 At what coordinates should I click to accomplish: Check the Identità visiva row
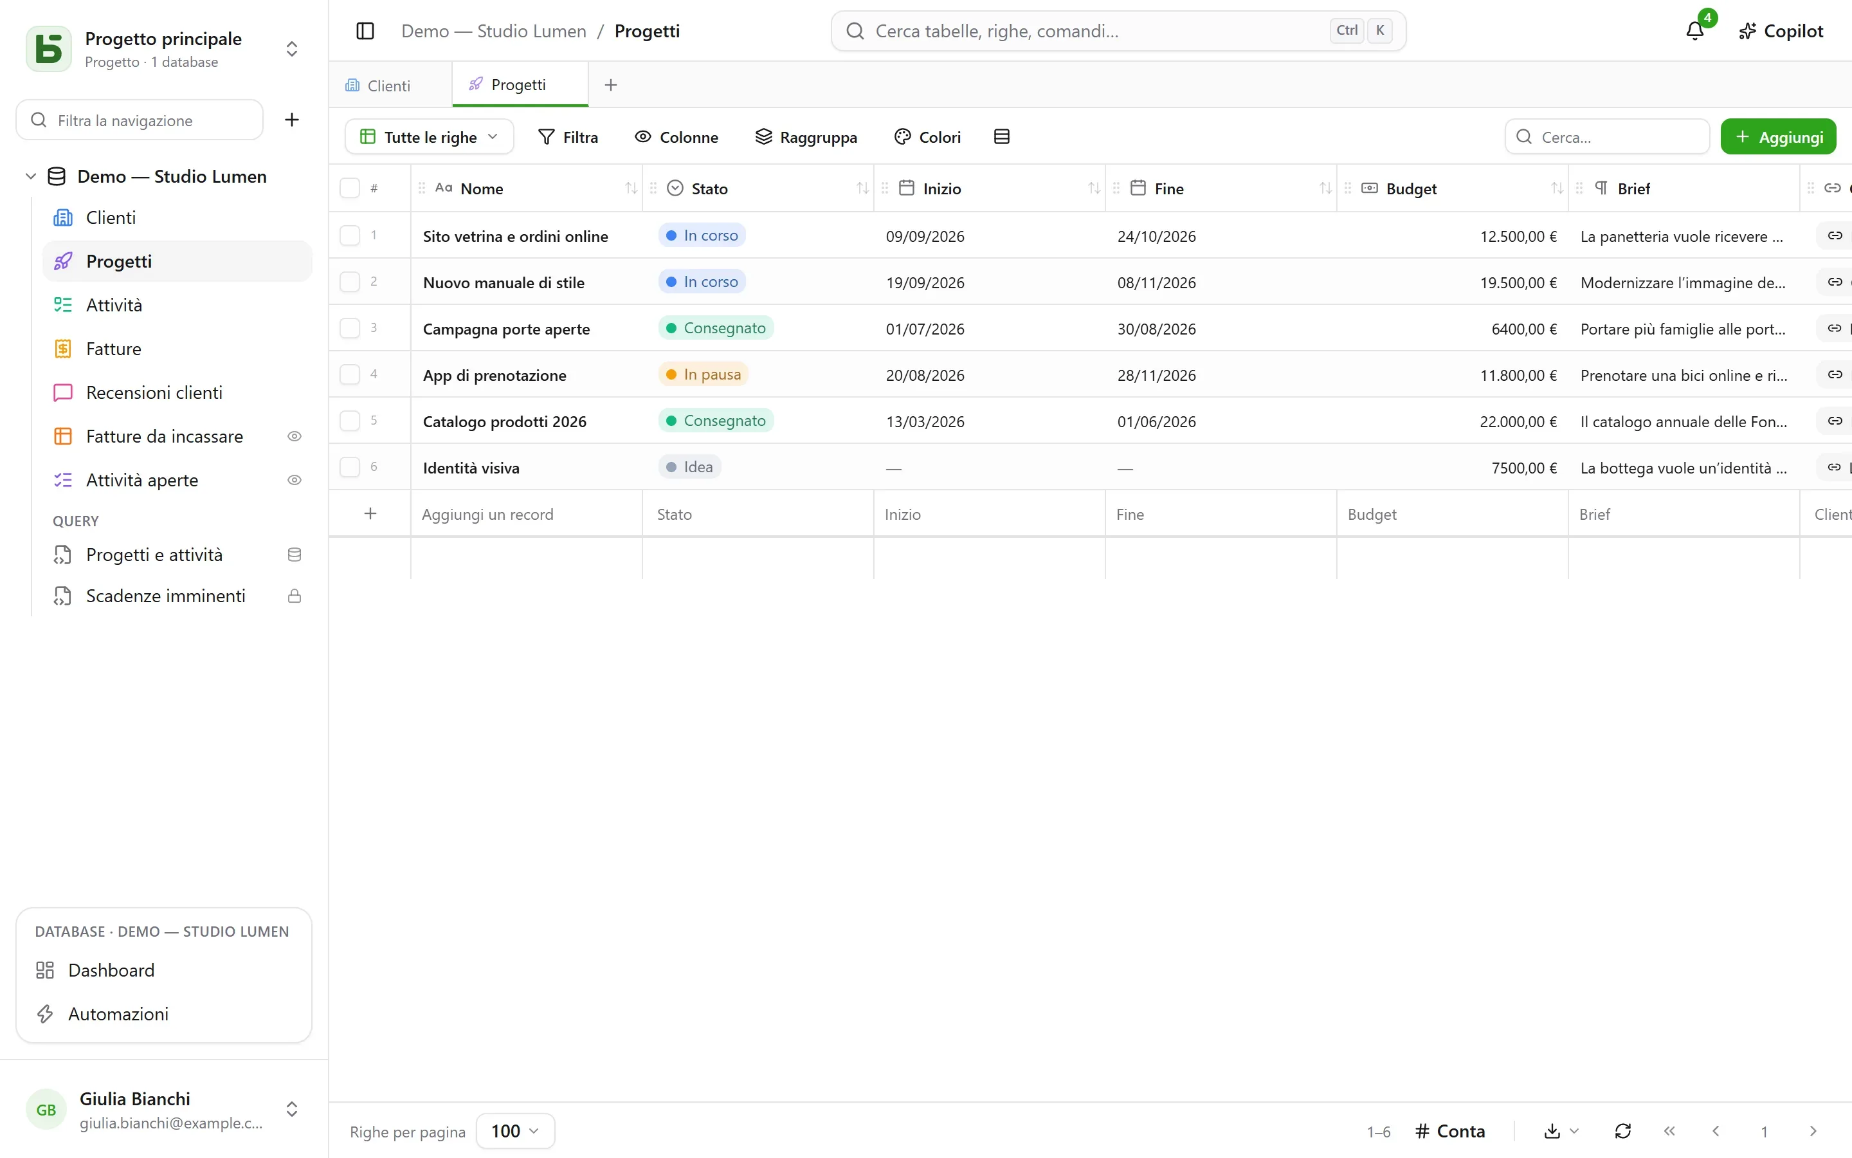point(350,467)
